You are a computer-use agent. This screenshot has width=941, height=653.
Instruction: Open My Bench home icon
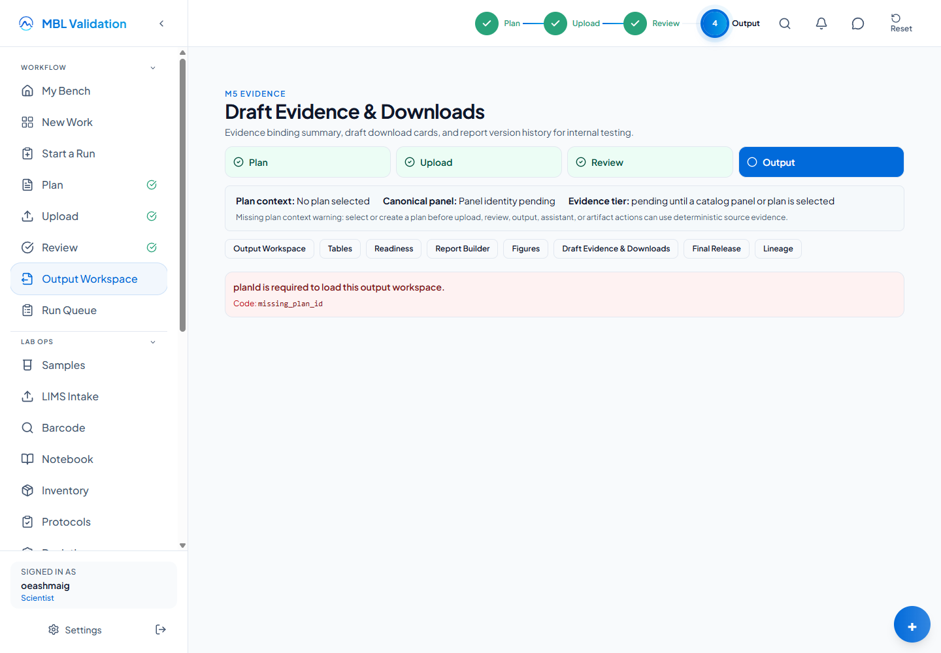27,91
